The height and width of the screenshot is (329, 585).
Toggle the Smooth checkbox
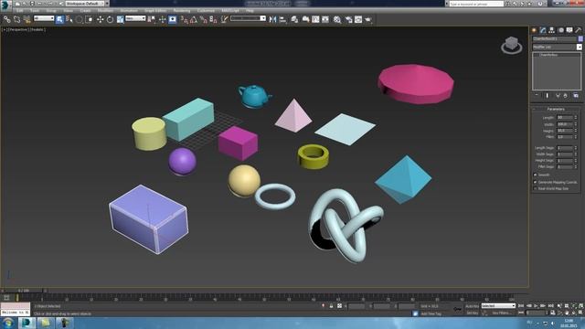(x=536, y=175)
